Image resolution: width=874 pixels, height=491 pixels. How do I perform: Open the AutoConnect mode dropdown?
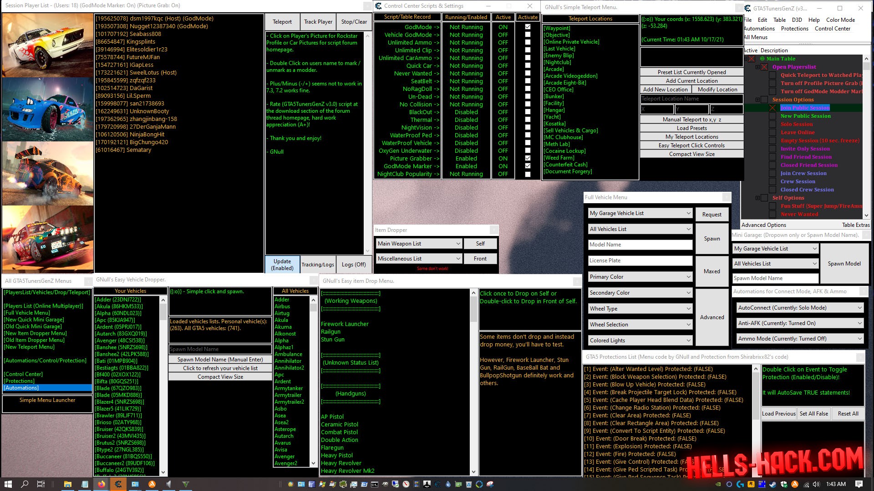pos(800,308)
